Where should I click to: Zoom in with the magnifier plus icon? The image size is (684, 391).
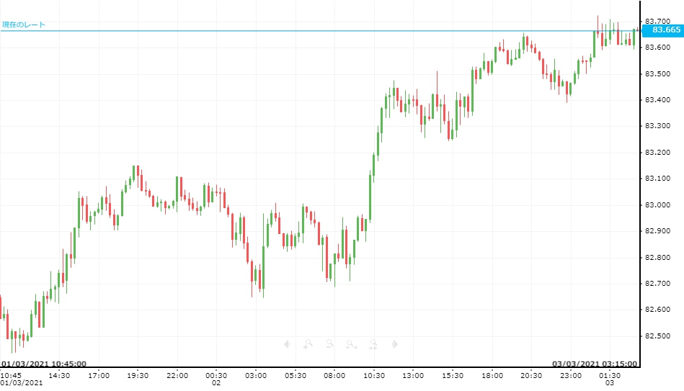308,344
